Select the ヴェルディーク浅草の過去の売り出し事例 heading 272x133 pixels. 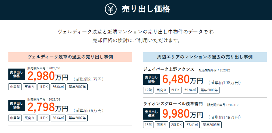pyautogui.click(x=70, y=57)
